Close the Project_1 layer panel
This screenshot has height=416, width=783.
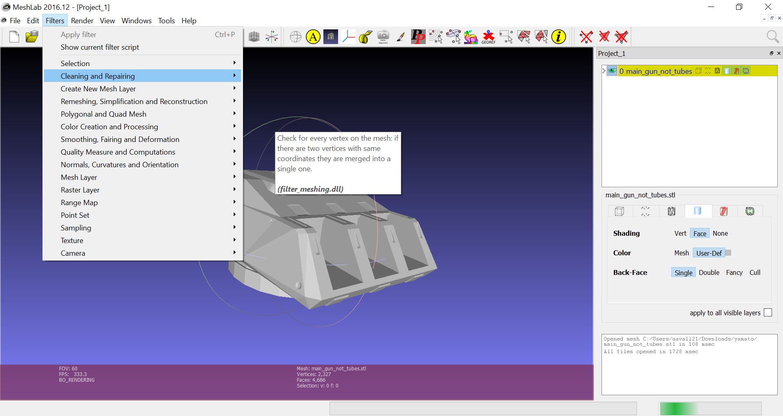point(779,53)
